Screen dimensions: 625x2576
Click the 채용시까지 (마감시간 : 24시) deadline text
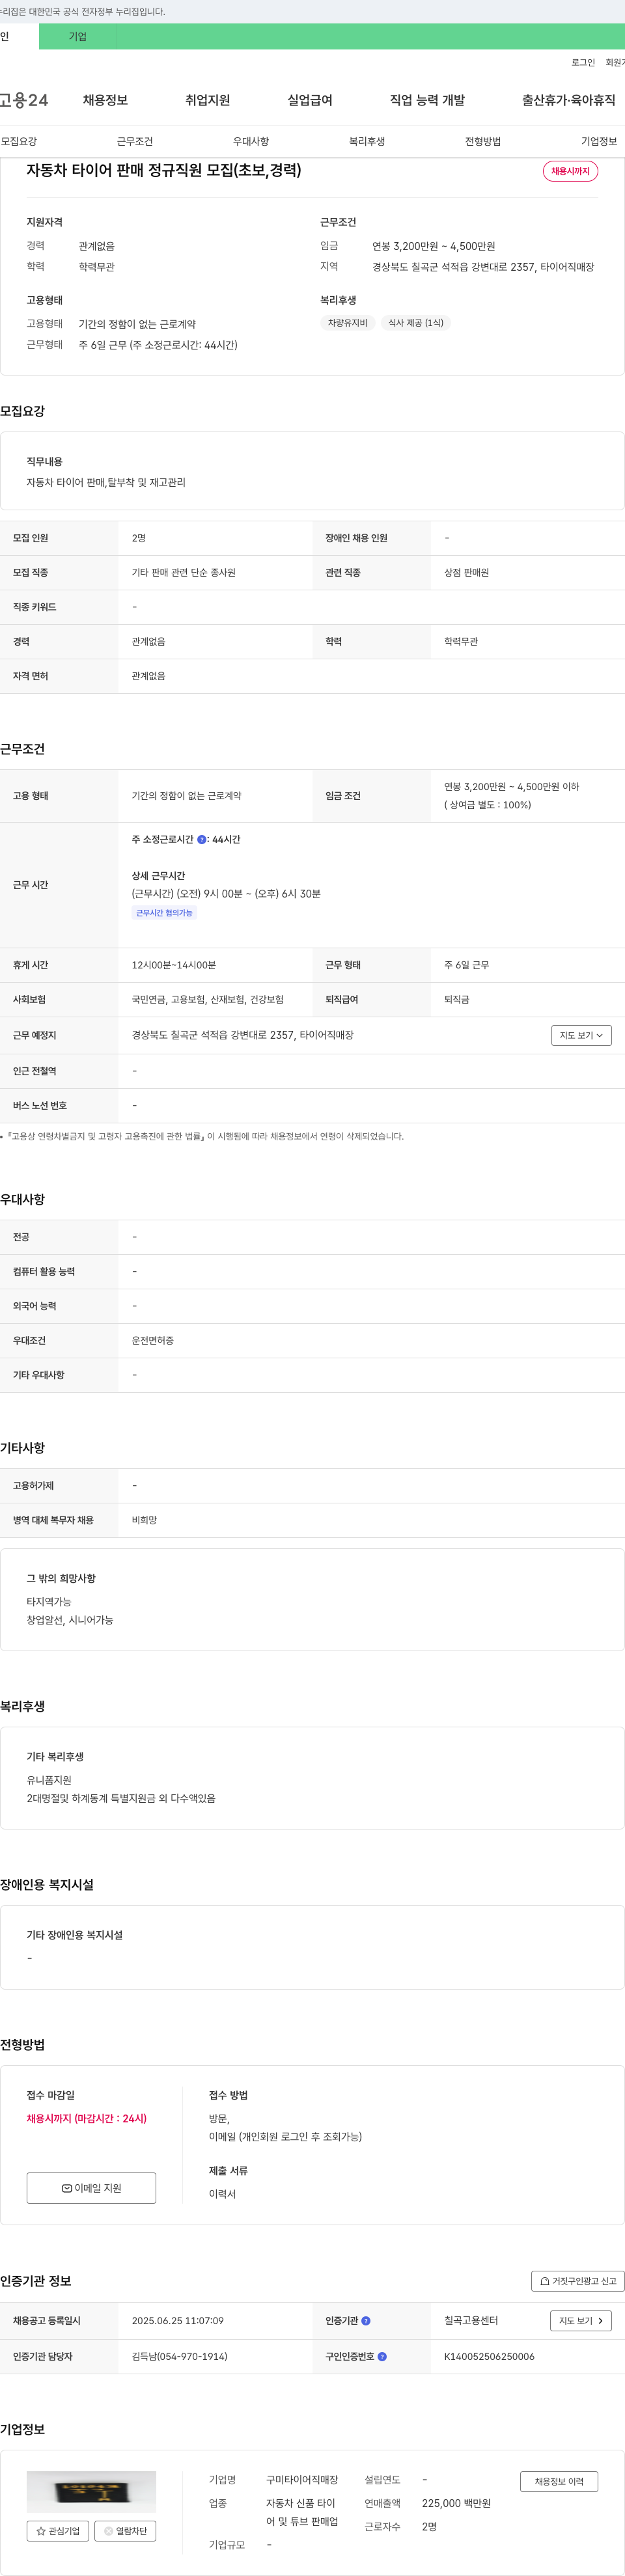pos(87,2118)
